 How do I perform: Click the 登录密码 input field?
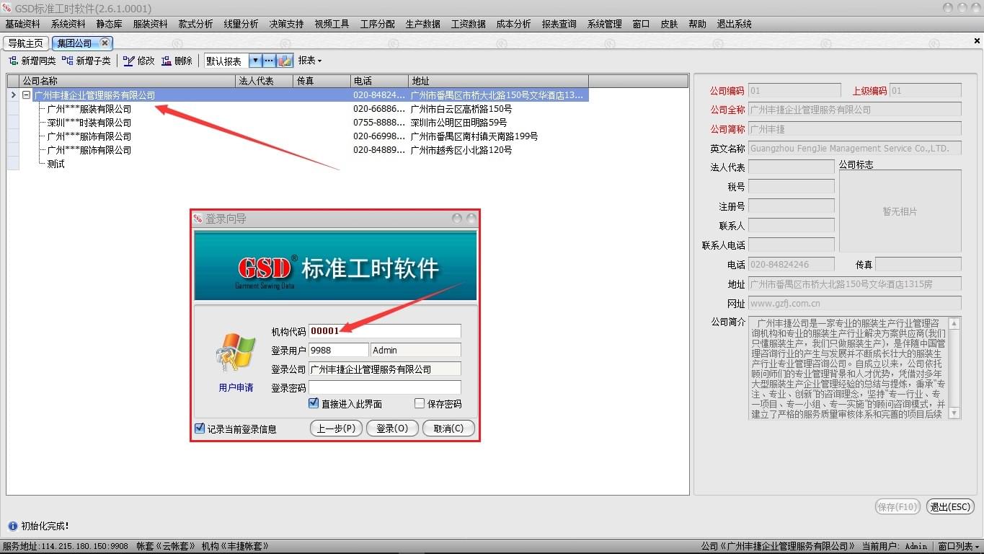tap(384, 387)
